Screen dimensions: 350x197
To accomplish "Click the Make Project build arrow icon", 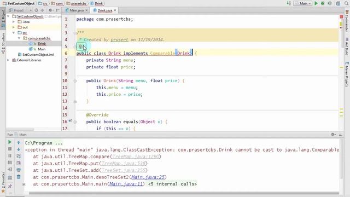I will pyautogui.click(x=289, y=3).
